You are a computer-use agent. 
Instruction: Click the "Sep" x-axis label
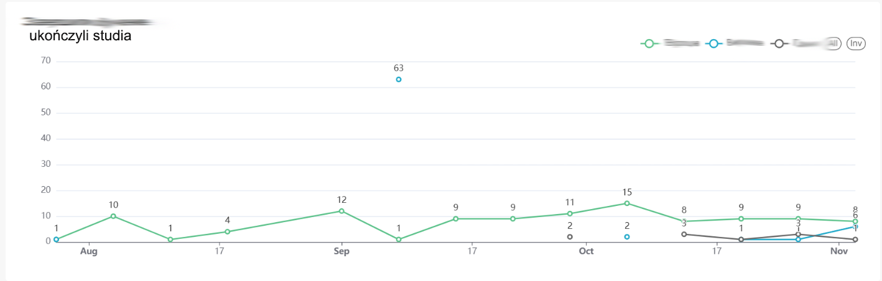341,251
